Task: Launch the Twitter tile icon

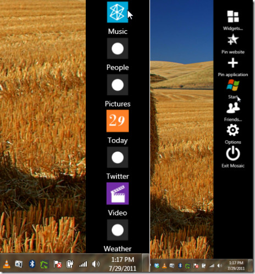Action: pos(118,157)
